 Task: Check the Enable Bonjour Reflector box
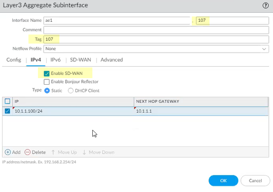point(47,82)
